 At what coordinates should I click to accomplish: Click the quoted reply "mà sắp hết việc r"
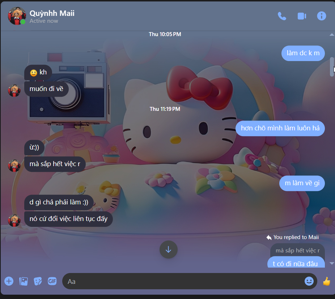[297, 251]
